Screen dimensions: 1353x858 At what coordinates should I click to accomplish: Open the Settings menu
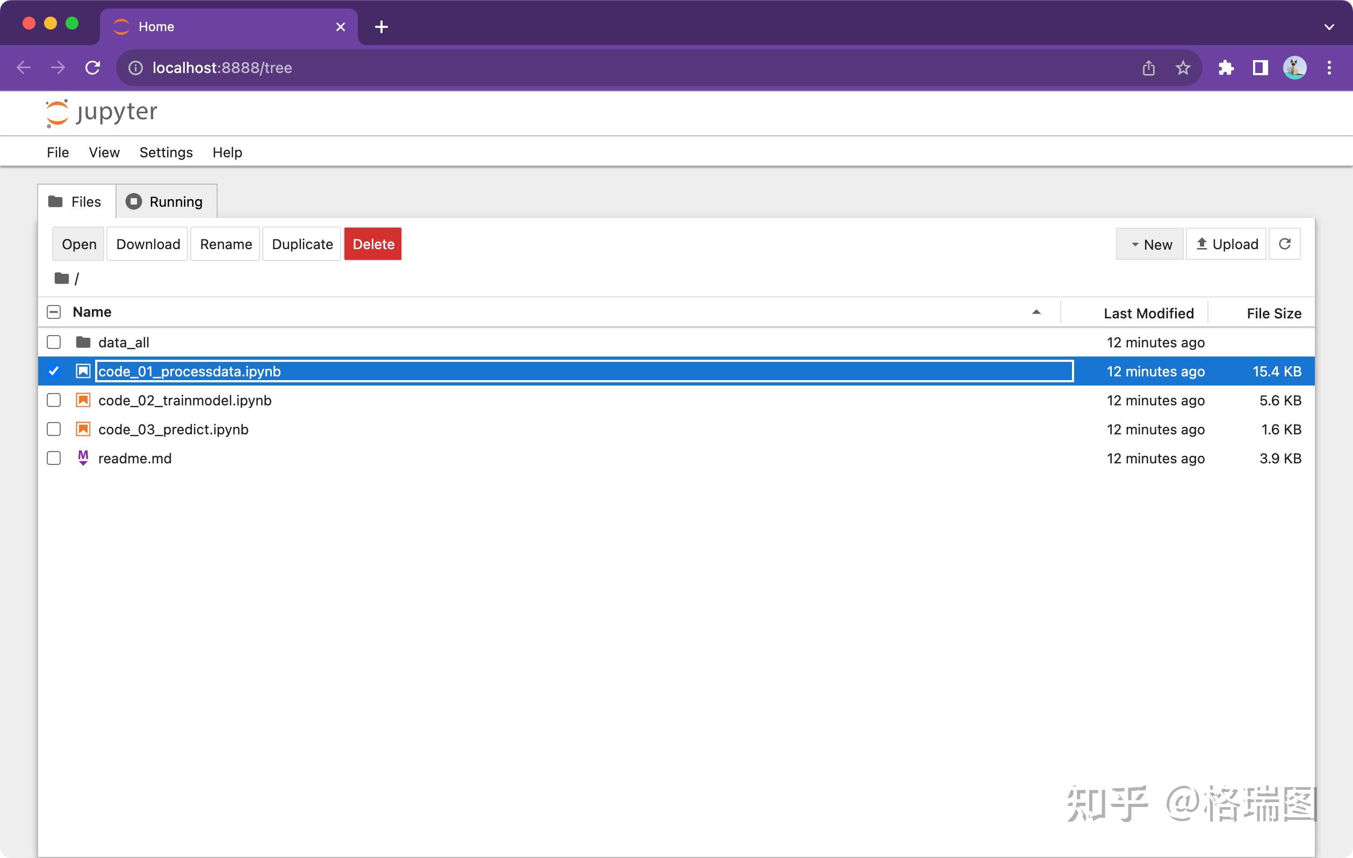coord(165,152)
